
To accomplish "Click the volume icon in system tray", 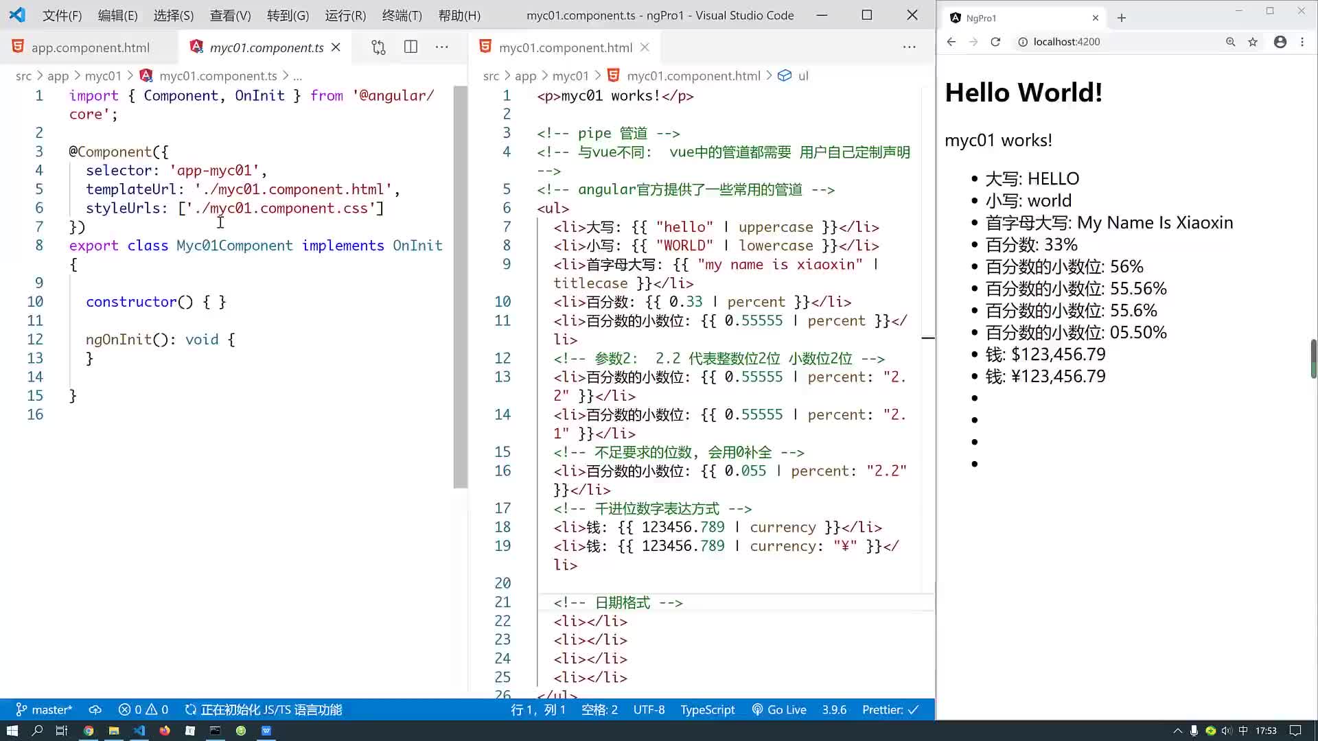I will (x=1227, y=731).
